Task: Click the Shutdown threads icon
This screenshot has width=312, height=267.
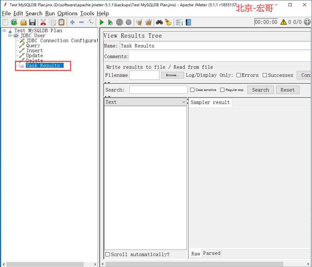Action: [x=129, y=22]
